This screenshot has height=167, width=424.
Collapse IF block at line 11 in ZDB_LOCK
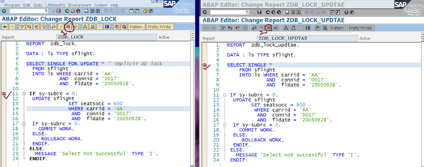coord(24,94)
